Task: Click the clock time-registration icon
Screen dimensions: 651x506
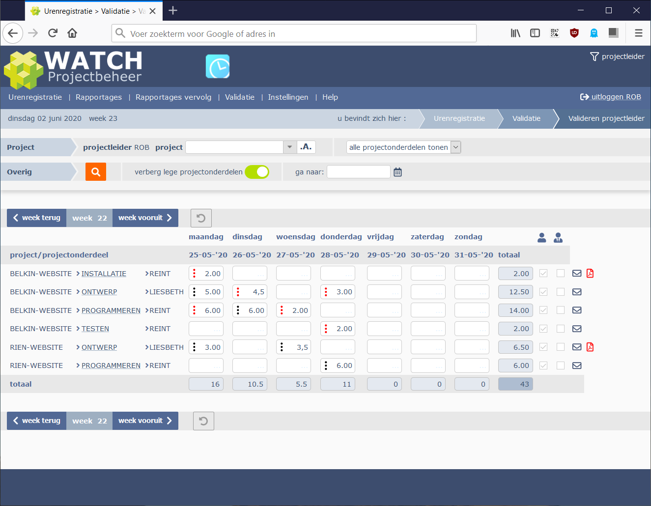Action: tap(218, 66)
